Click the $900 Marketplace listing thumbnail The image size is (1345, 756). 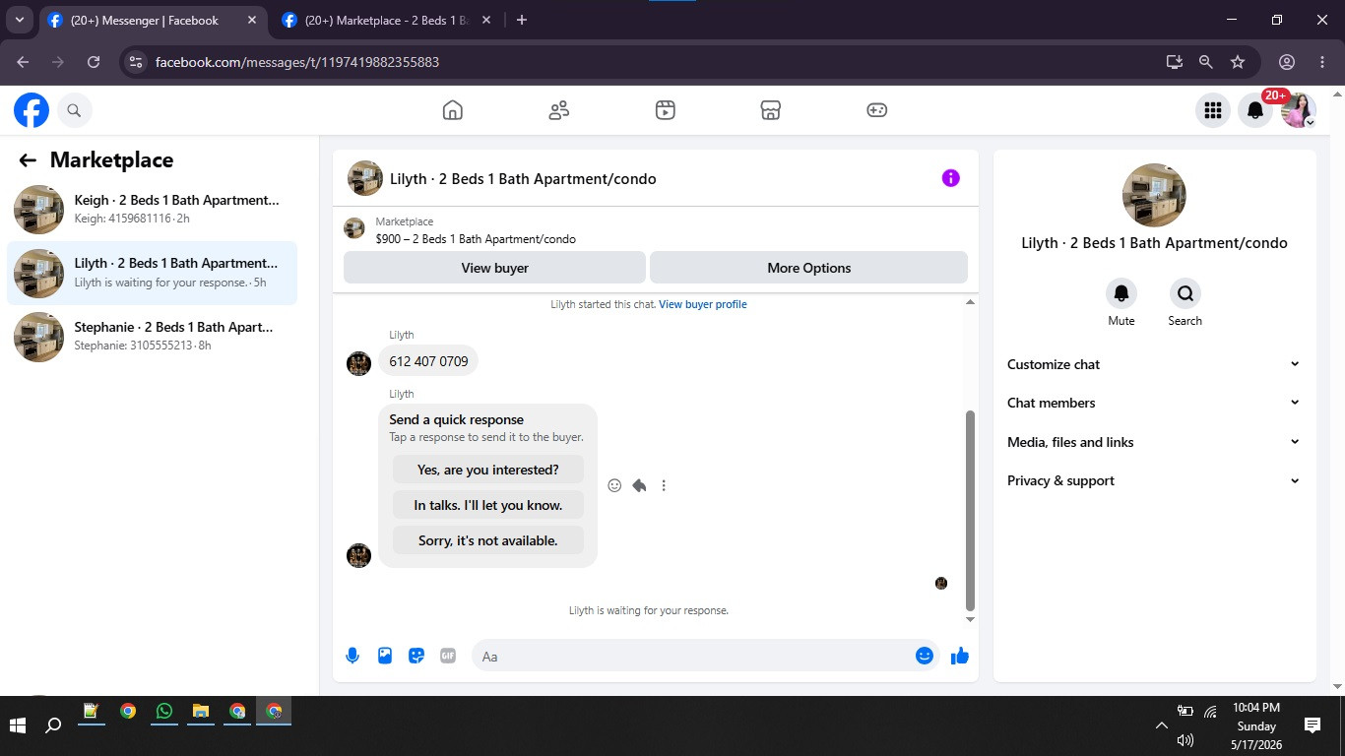pyautogui.click(x=354, y=228)
